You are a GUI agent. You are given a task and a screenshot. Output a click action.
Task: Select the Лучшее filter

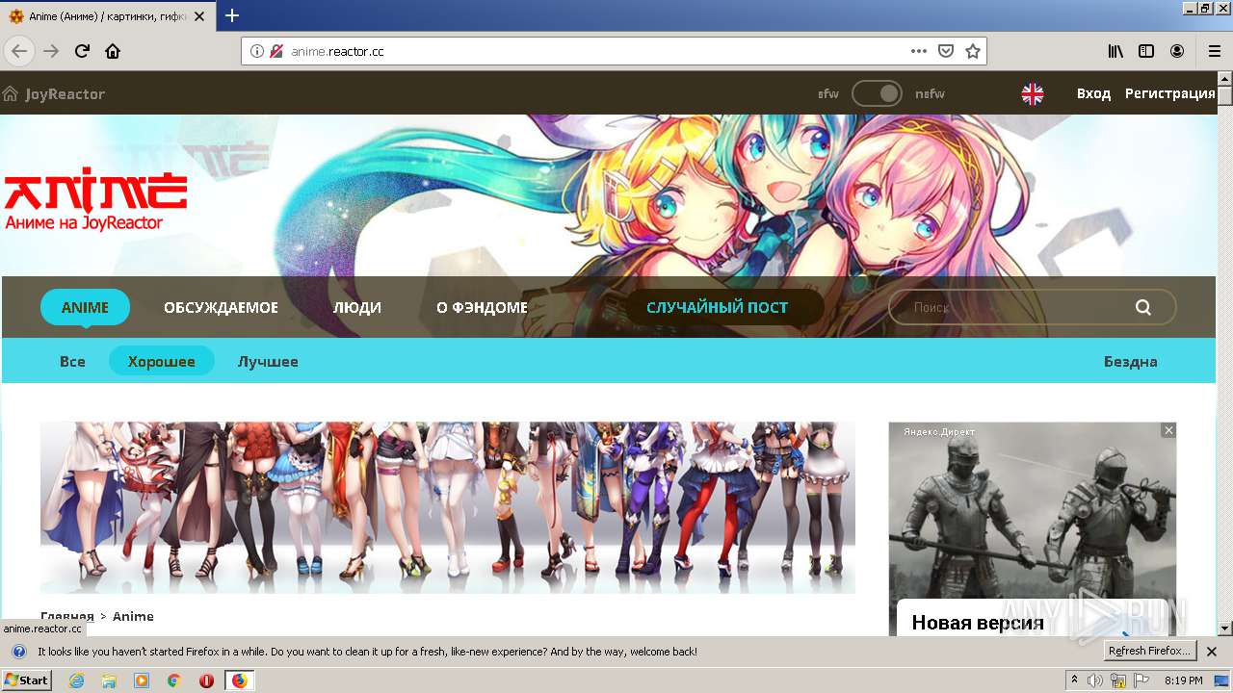(268, 361)
